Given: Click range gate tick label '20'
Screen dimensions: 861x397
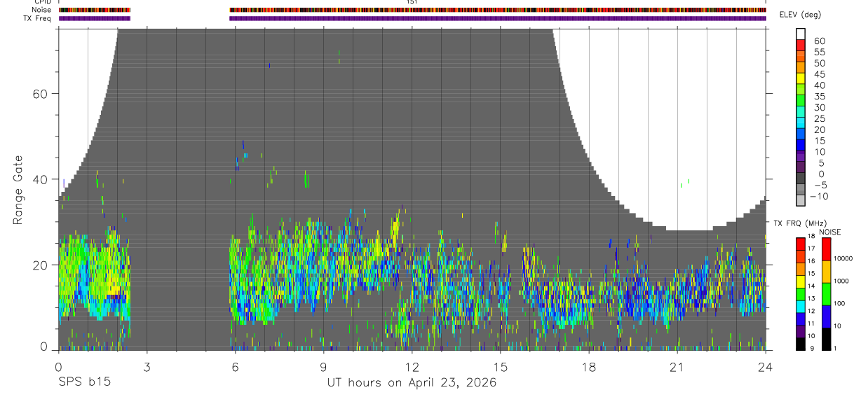Looking at the screenshot, I should click(41, 265).
